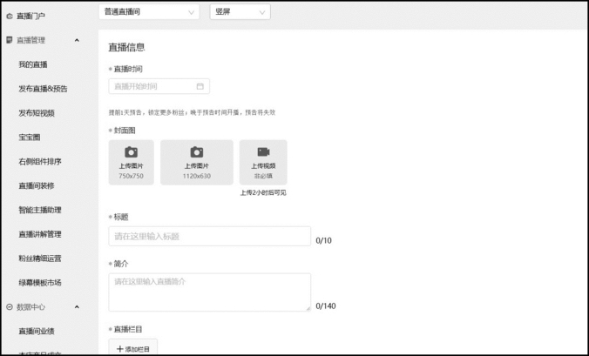Click the resize grip of 简介 text area
This screenshot has width=589, height=356.
(308, 308)
